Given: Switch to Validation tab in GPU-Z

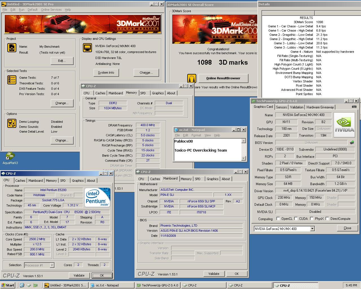Looking at the screenshot, I should click(297, 107).
